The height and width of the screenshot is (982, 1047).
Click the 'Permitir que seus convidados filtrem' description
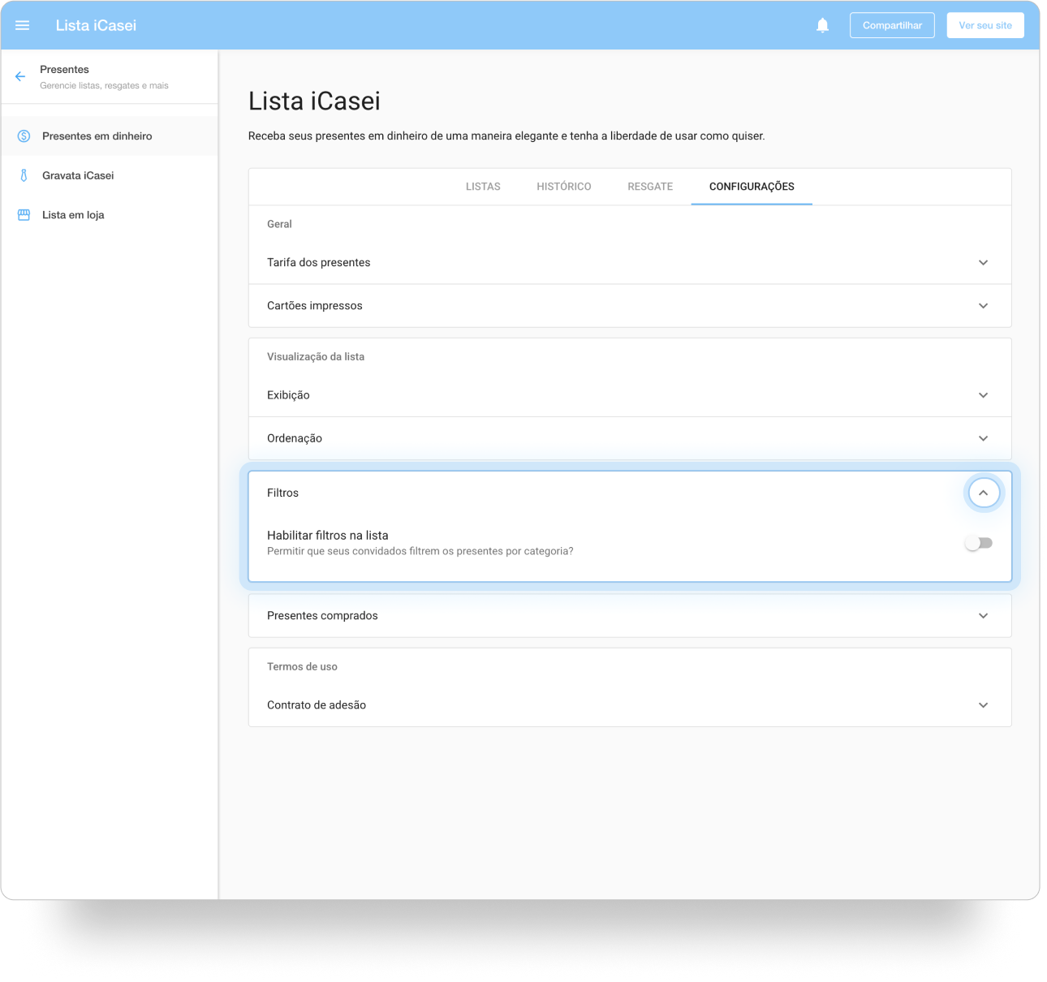(420, 551)
